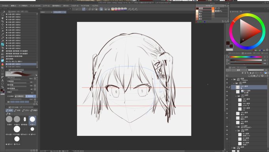Click the transparent color checker swatch
This screenshot has height=152, width=269.
point(229,50)
